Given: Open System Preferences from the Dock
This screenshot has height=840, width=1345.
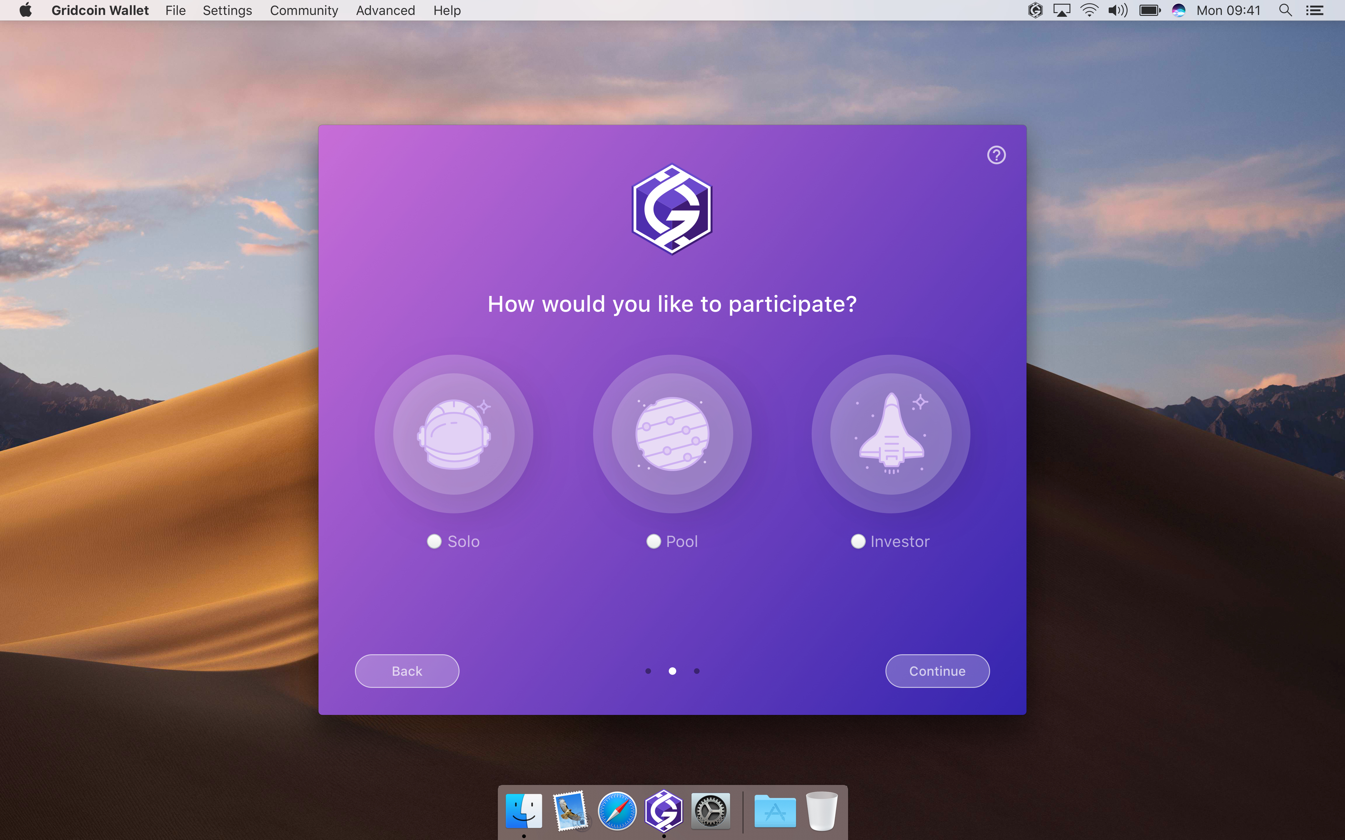Looking at the screenshot, I should [x=710, y=811].
